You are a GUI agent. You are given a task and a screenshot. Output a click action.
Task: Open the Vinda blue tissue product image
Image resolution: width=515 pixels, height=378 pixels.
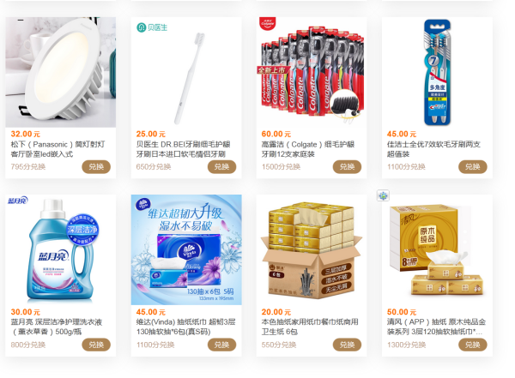pos(186,250)
